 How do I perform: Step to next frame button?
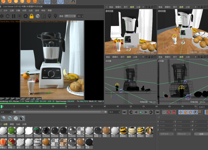coord(146,112)
